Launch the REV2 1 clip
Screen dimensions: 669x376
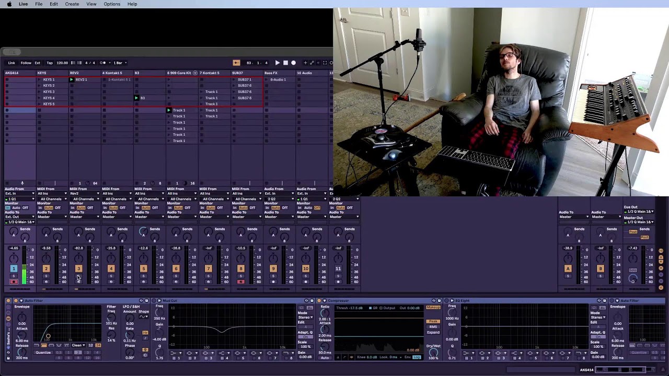coord(72,79)
